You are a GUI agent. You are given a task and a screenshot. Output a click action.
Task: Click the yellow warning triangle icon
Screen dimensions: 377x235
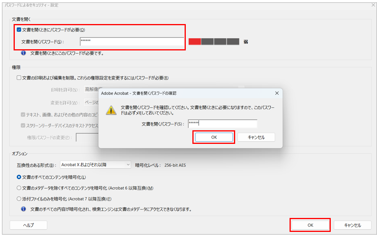pyautogui.click(x=111, y=110)
